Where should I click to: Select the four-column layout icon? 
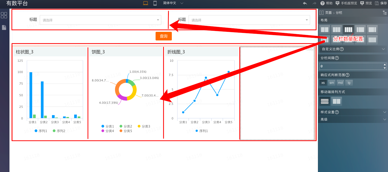(x=348, y=30)
